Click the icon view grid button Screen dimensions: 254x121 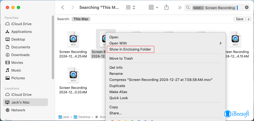coord(129,8)
